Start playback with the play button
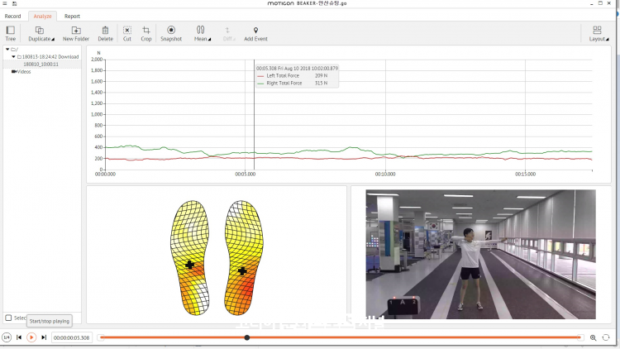 31,337
